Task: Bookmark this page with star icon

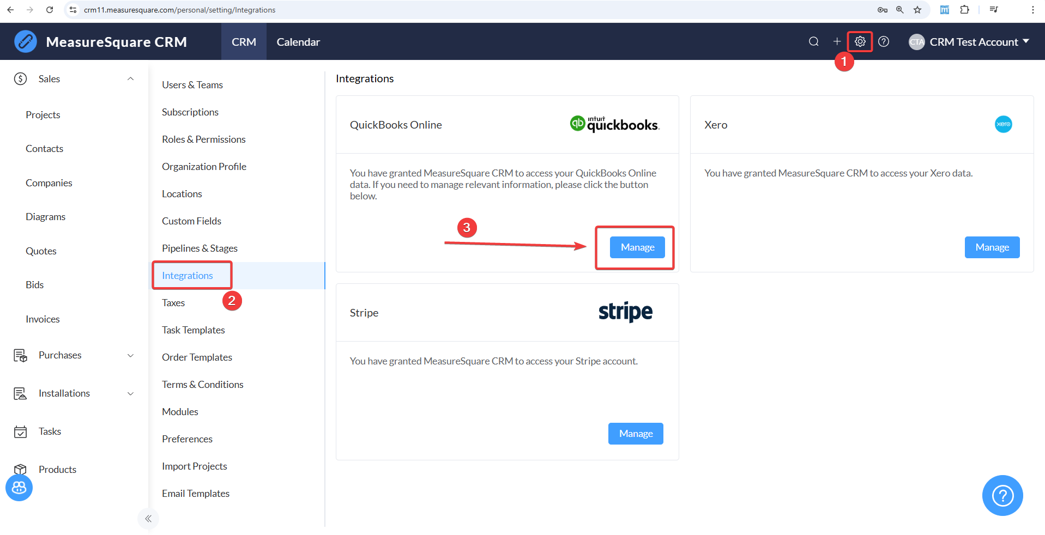Action: [x=917, y=10]
